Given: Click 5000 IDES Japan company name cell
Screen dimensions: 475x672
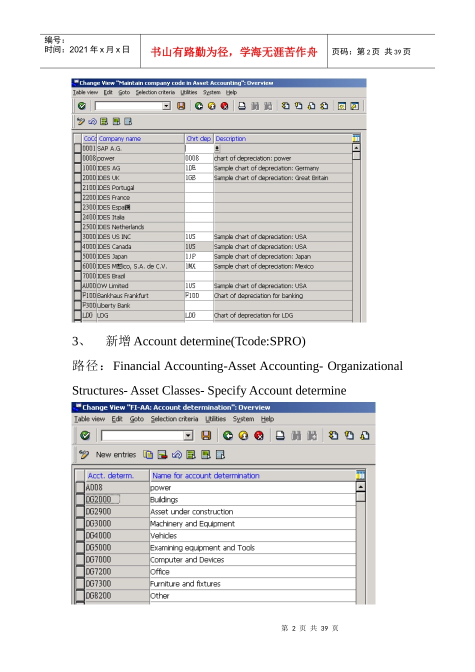Looking at the screenshot, I should point(140,256).
